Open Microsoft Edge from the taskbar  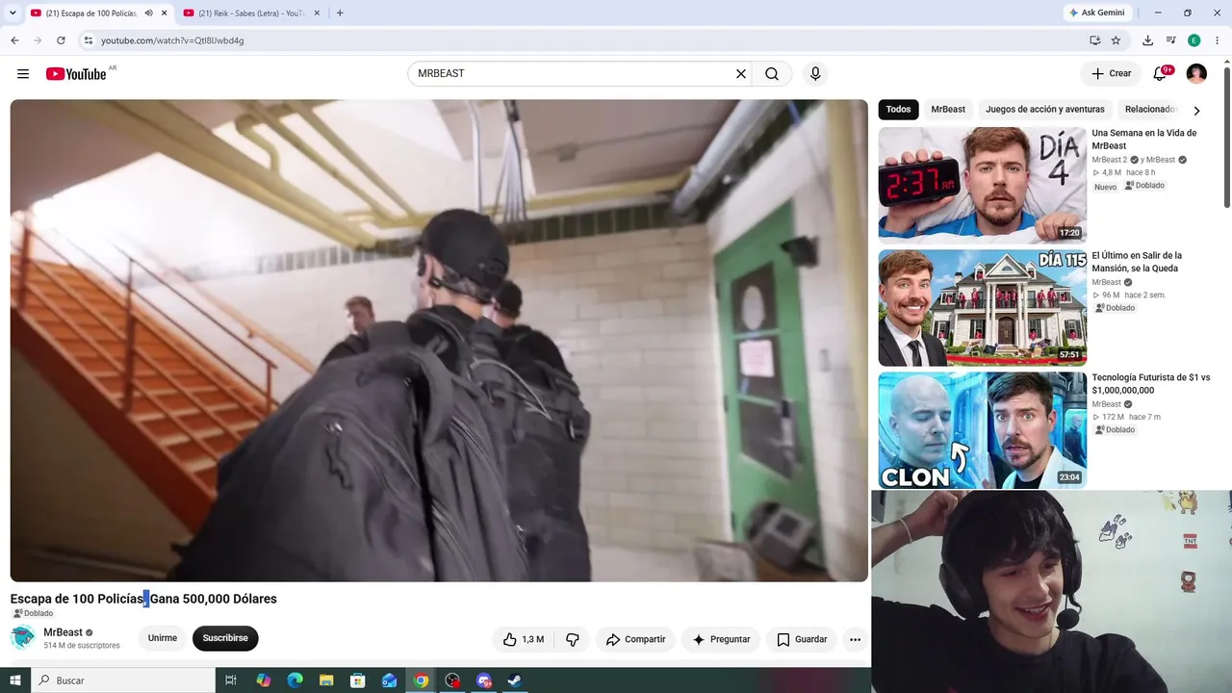[295, 680]
